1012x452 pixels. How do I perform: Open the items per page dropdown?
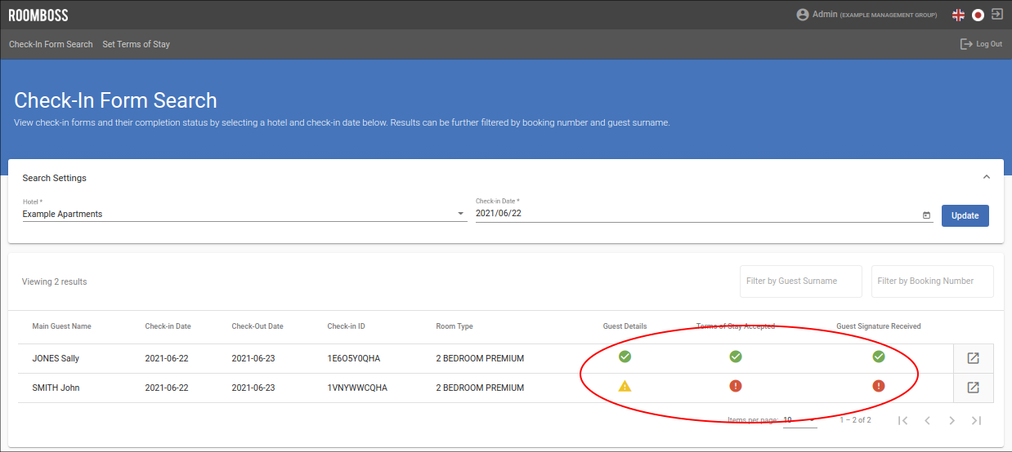(799, 420)
